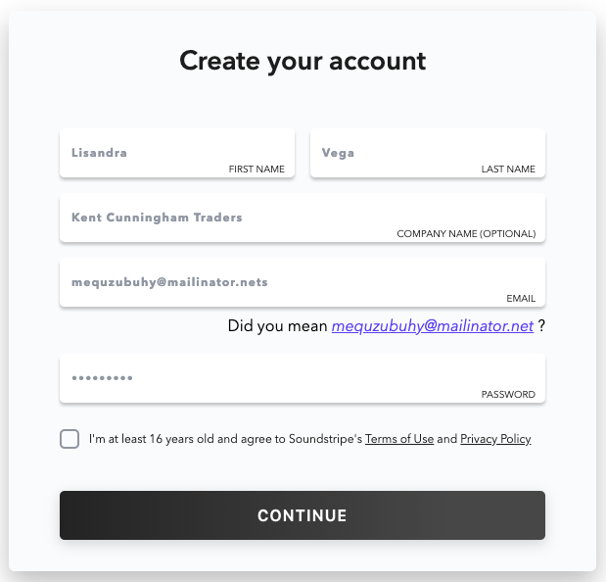Click the LAST NAME label text
The height and width of the screenshot is (582, 606).
(x=508, y=170)
